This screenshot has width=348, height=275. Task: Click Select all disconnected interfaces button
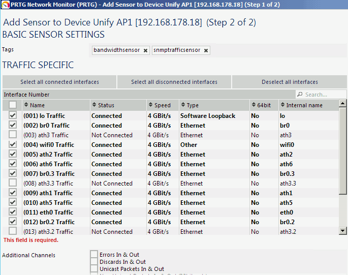174,82
